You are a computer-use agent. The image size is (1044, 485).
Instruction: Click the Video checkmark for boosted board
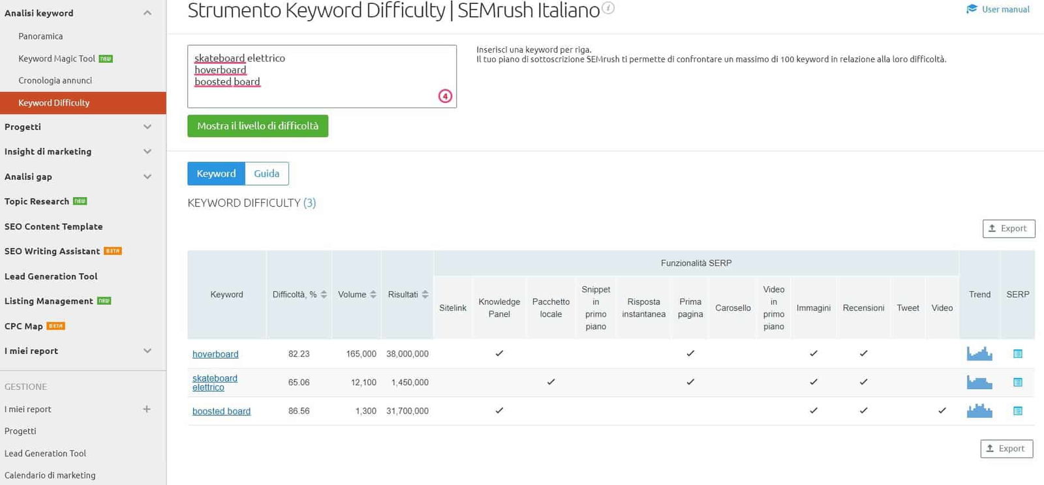[942, 411]
